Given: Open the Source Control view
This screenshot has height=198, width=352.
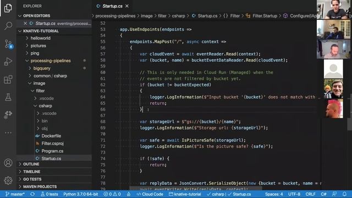Looking at the screenshot, I should tap(8, 44).
